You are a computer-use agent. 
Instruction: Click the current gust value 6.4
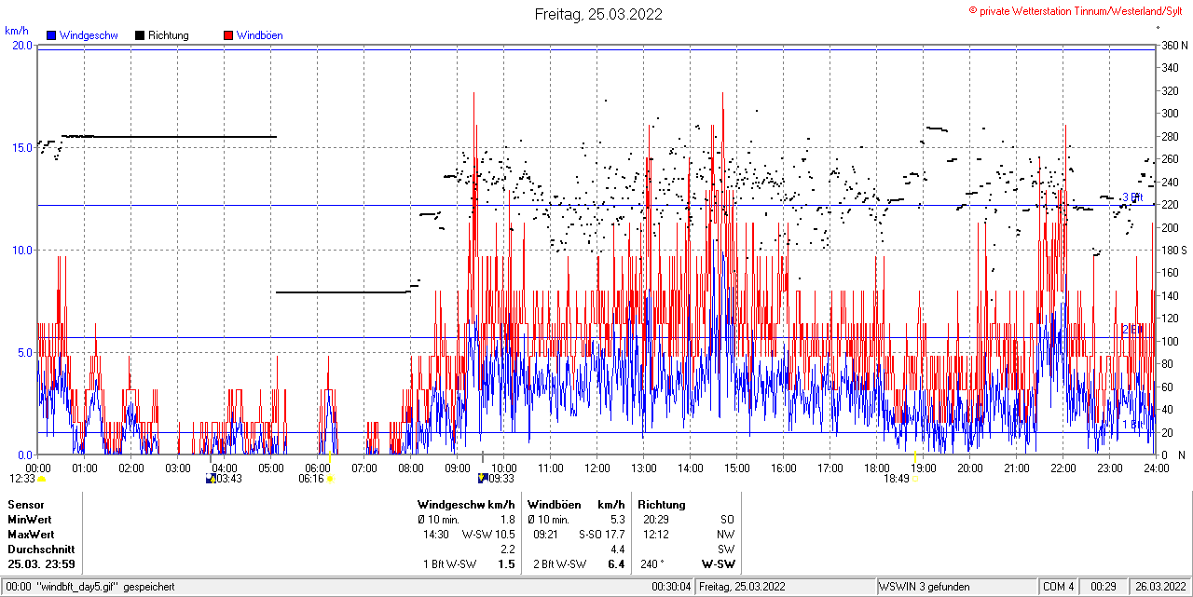click(x=616, y=564)
